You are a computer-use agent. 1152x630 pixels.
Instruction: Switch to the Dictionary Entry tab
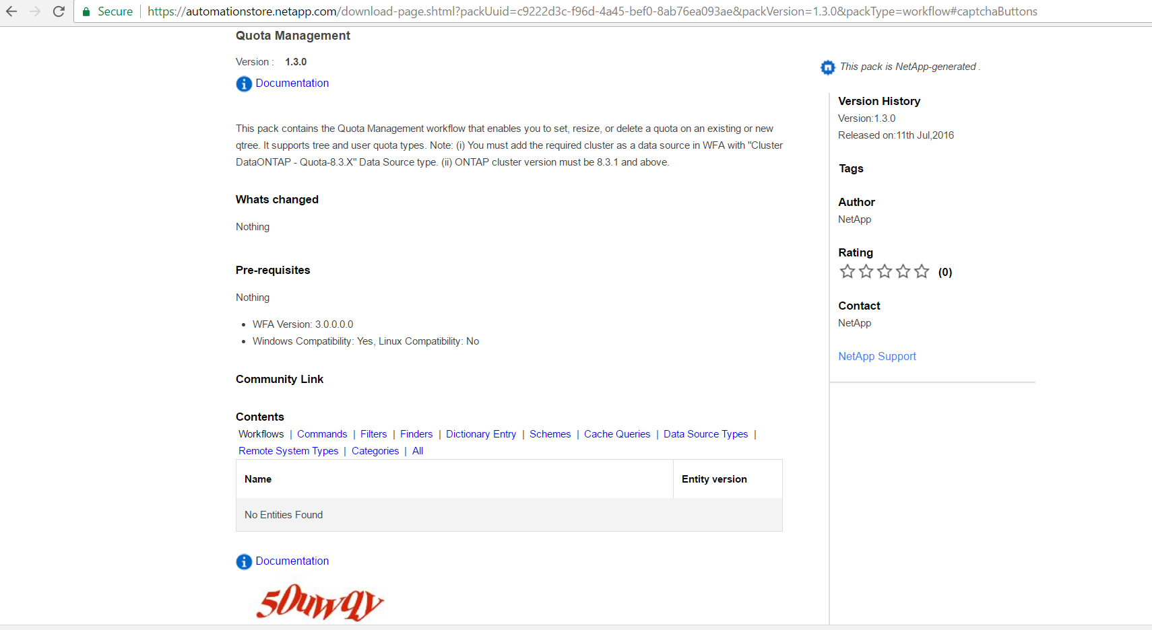pyautogui.click(x=481, y=434)
